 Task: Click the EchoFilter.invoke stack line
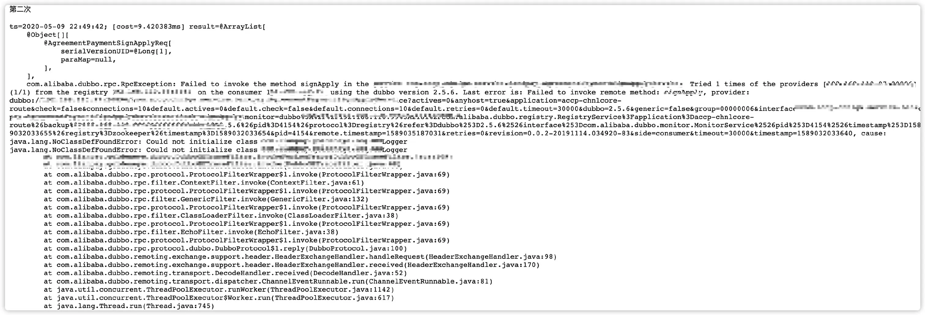[191, 232]
